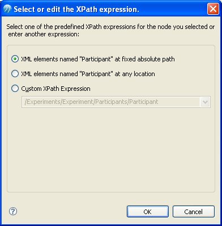Expand the XPath expression combo box arrow

click(x=205, y=102)
